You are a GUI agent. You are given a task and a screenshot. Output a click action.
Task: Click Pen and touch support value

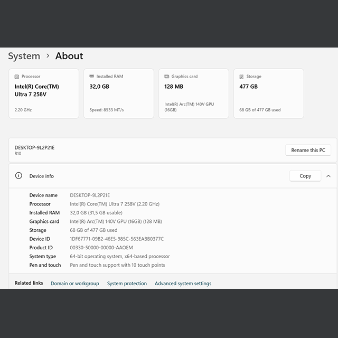pyautogui.click(x=117, y=265)
